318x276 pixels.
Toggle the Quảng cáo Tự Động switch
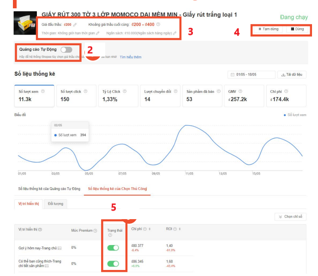(66, 49)
